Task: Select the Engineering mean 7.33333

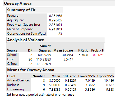Action: [x=54, y=90]
